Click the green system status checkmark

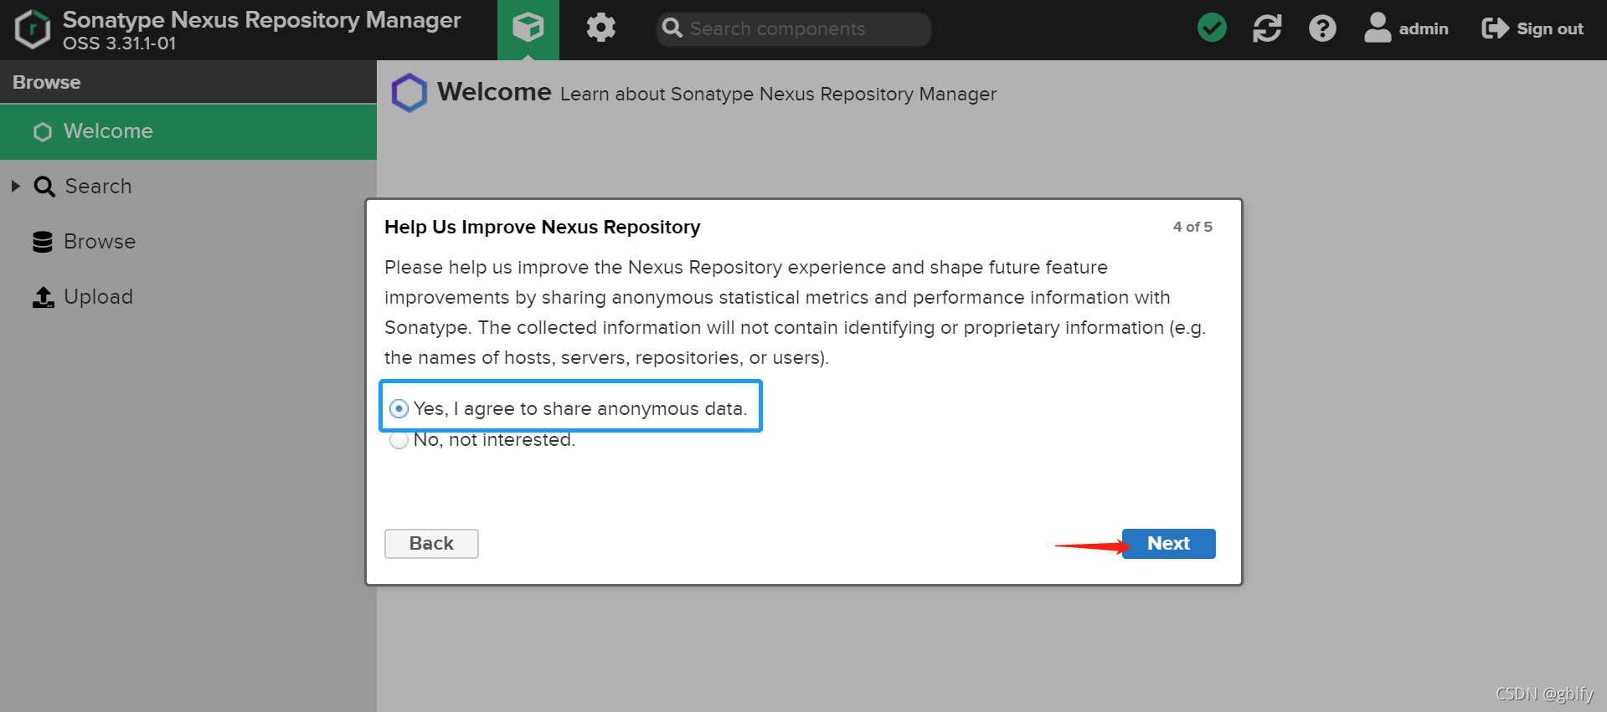tap(1212, 28)
